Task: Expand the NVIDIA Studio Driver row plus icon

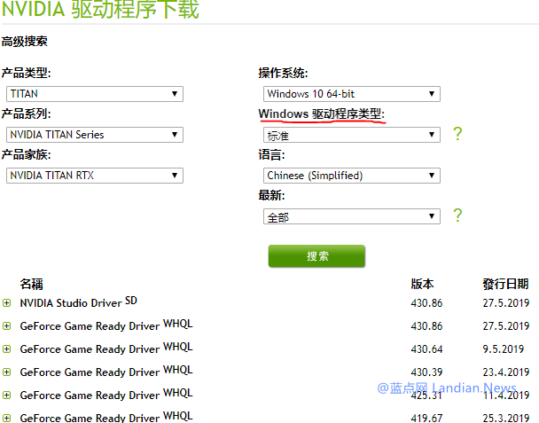Action: (x=7, y=303)
